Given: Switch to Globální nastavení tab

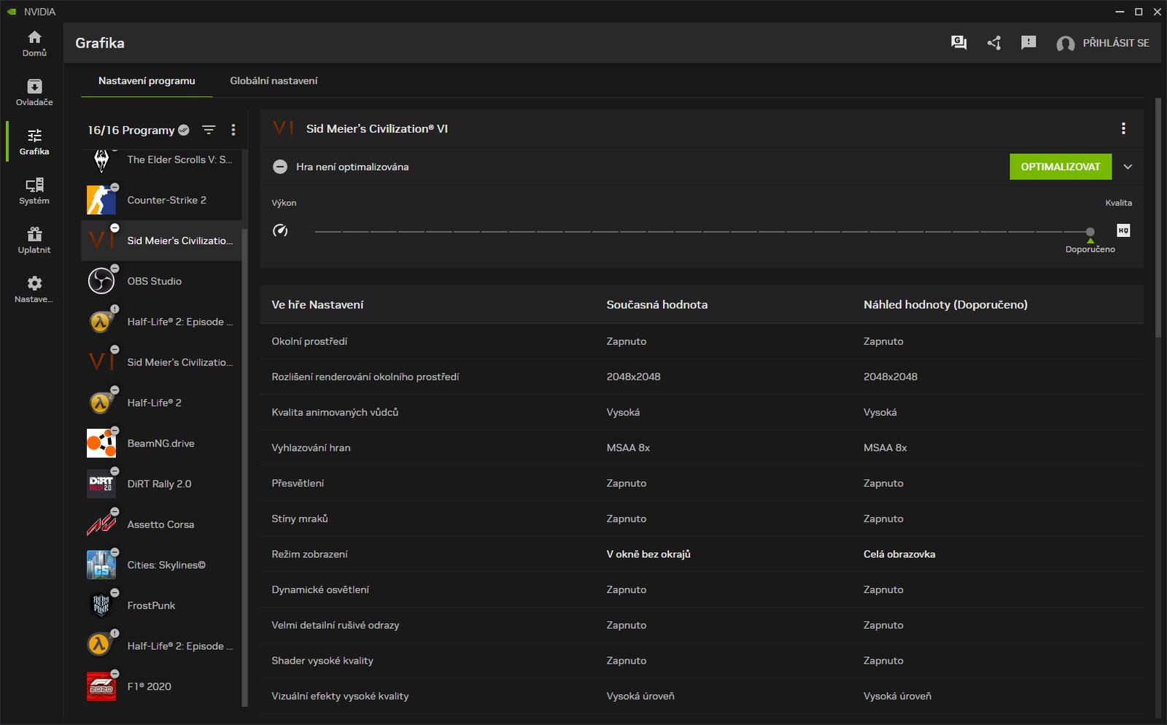Looking at the screenshot, I should 274,81.
